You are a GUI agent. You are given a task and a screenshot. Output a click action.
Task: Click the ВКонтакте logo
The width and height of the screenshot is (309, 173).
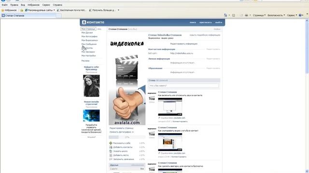tap(93, 23)
